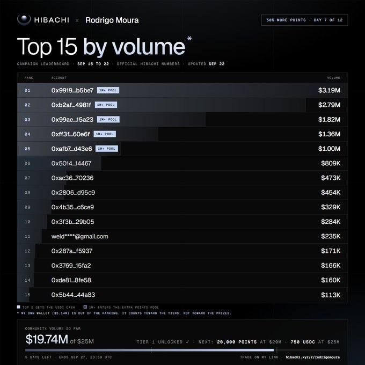Click the 50% more points banner
Image resolution: width=365 pixels, height=365 pixels.
pos(304,20)
